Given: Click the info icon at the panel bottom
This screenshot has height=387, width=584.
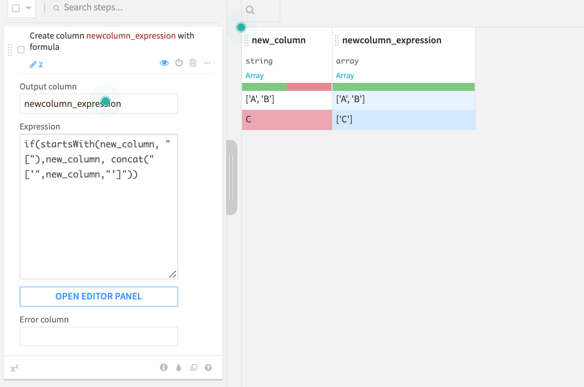Looking at the screenshot, I should (x=164, y=367).
